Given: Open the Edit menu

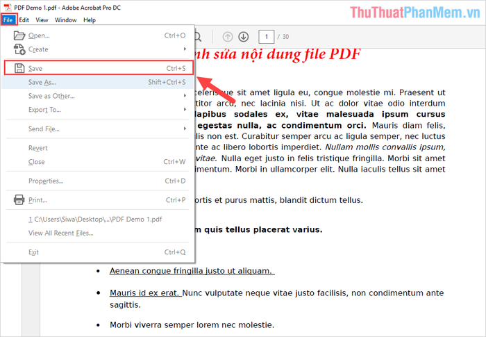Looking at the screenshot, I should click(24, 20).
